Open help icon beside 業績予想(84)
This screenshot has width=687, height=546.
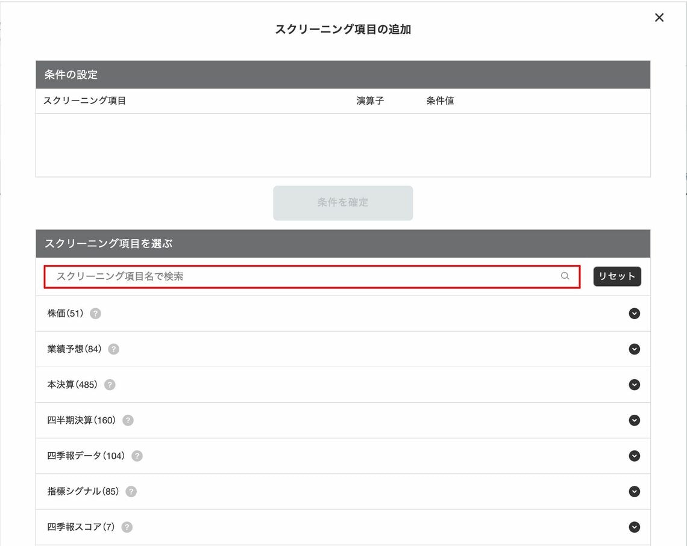(113, 349)
